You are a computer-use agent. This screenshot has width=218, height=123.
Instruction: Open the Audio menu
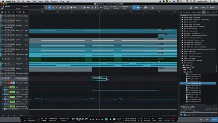point(47,1)
